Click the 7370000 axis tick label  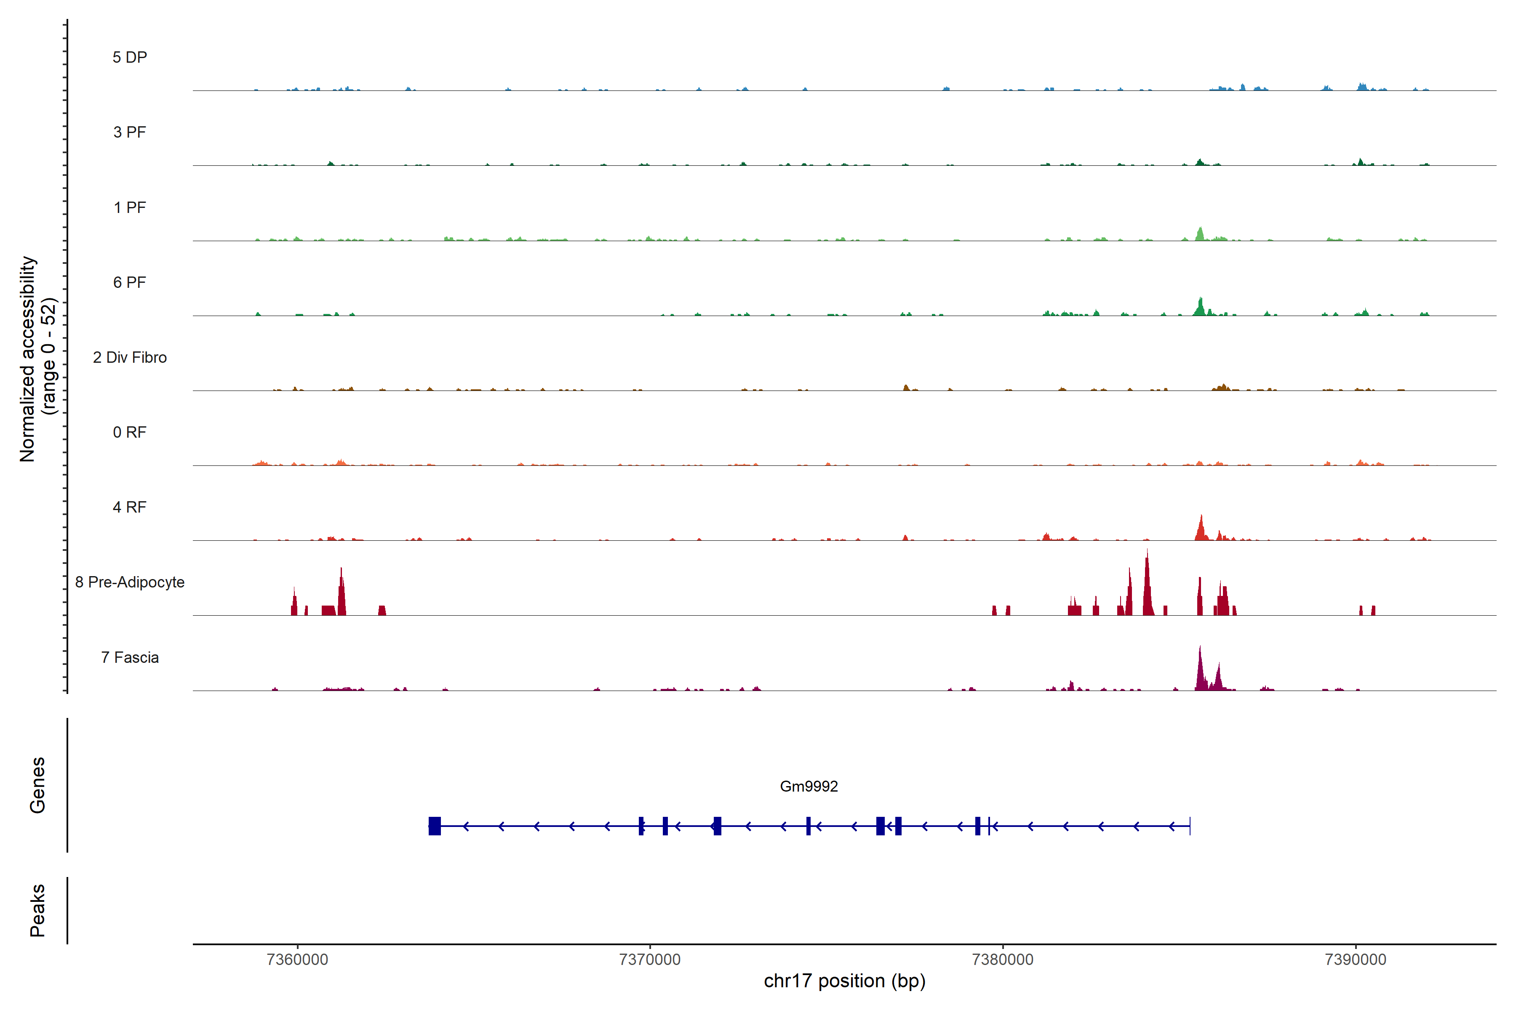650,959
